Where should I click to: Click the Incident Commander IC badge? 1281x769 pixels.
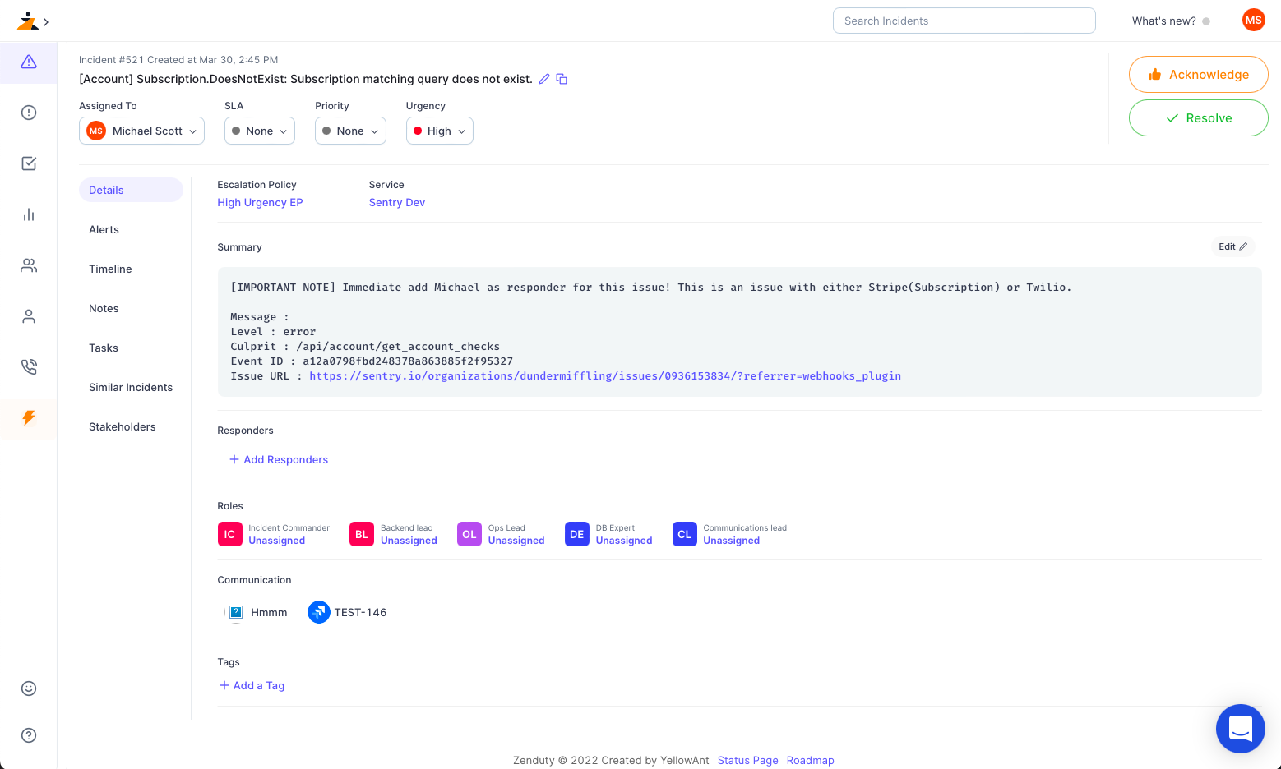tap(229, 534)
